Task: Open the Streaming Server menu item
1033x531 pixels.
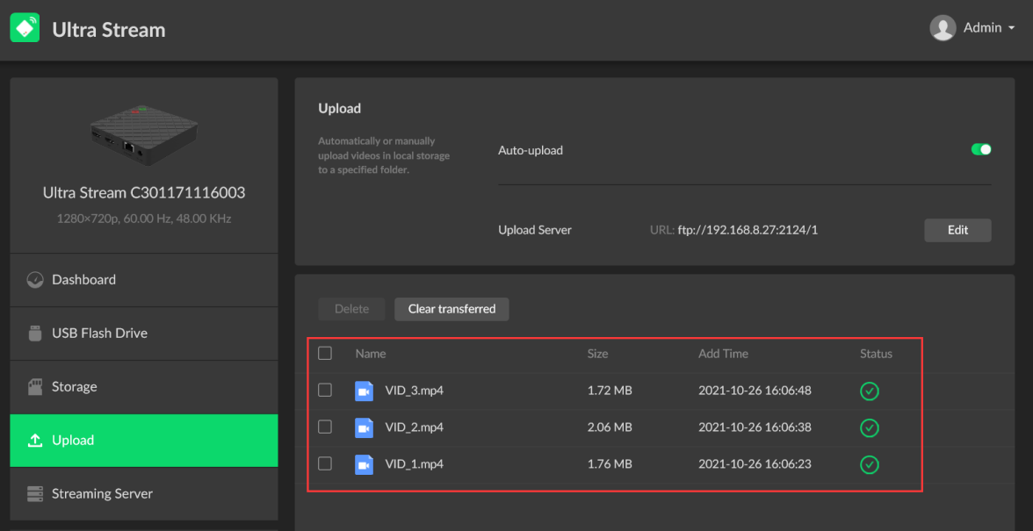Action: [x=144, y=493]
